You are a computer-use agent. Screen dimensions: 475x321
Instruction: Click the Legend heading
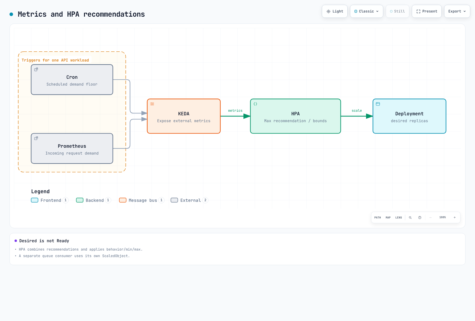click(x=40, y=192)
